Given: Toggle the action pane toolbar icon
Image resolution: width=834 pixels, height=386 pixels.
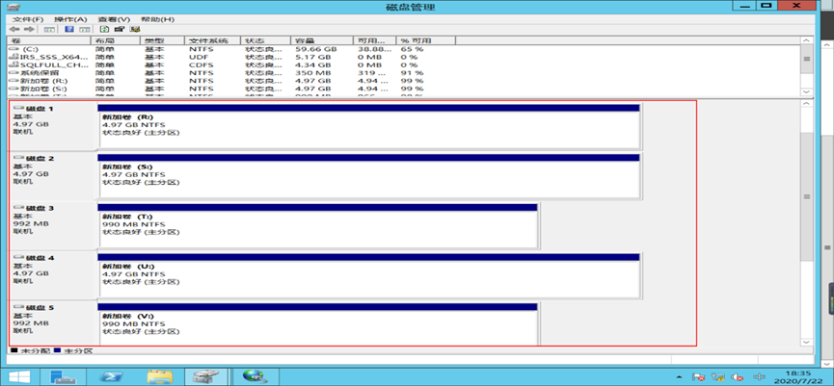Looking at the screenshot, I should [x=85, y=29].
